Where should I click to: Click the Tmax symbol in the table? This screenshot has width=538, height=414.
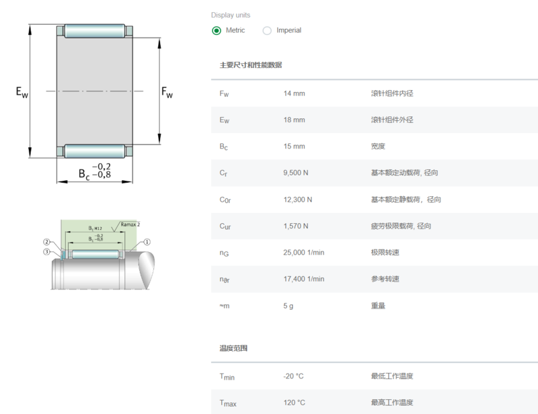click(x=228, y=403)
